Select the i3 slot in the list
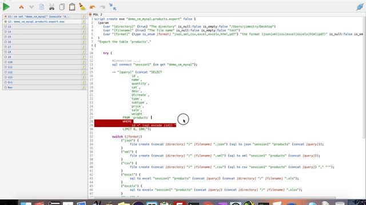 click(45, 27)
